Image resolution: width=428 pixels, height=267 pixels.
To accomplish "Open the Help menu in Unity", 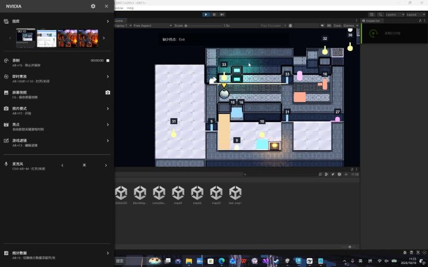I will (130, 8).
